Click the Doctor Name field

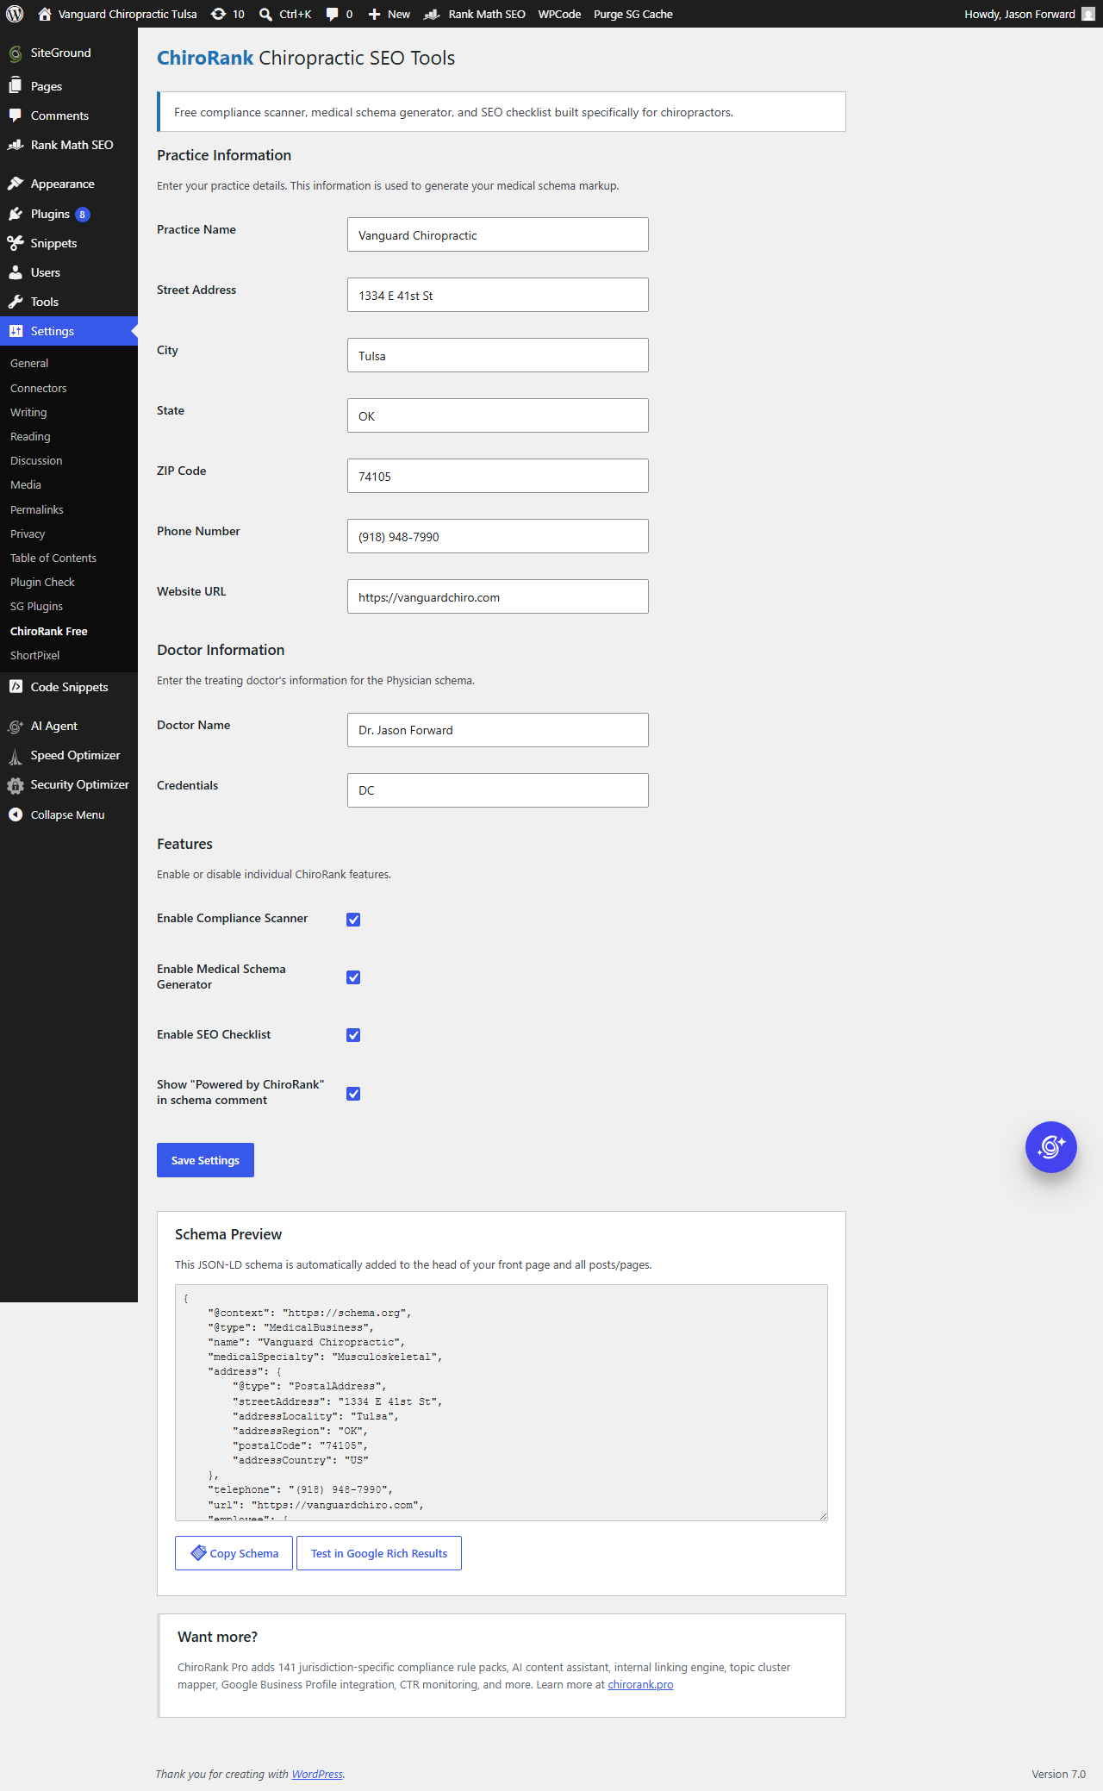click(x=498, y=730)
